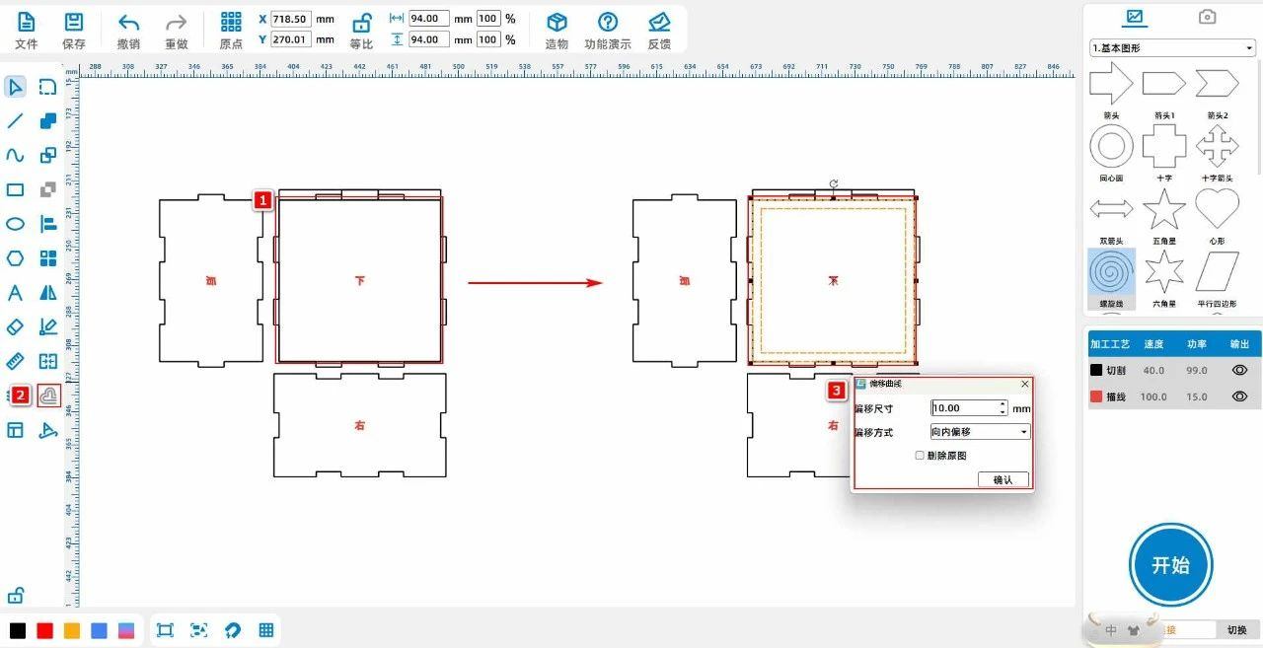This screenshot has height=648, width=1263.
Task: Select the text tool in the left toolbar
Action: pos(15,293)
